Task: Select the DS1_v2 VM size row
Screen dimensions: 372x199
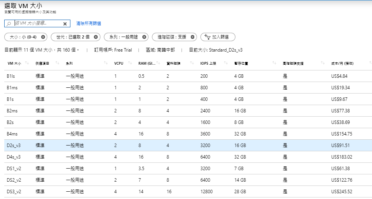Action: 188,168
